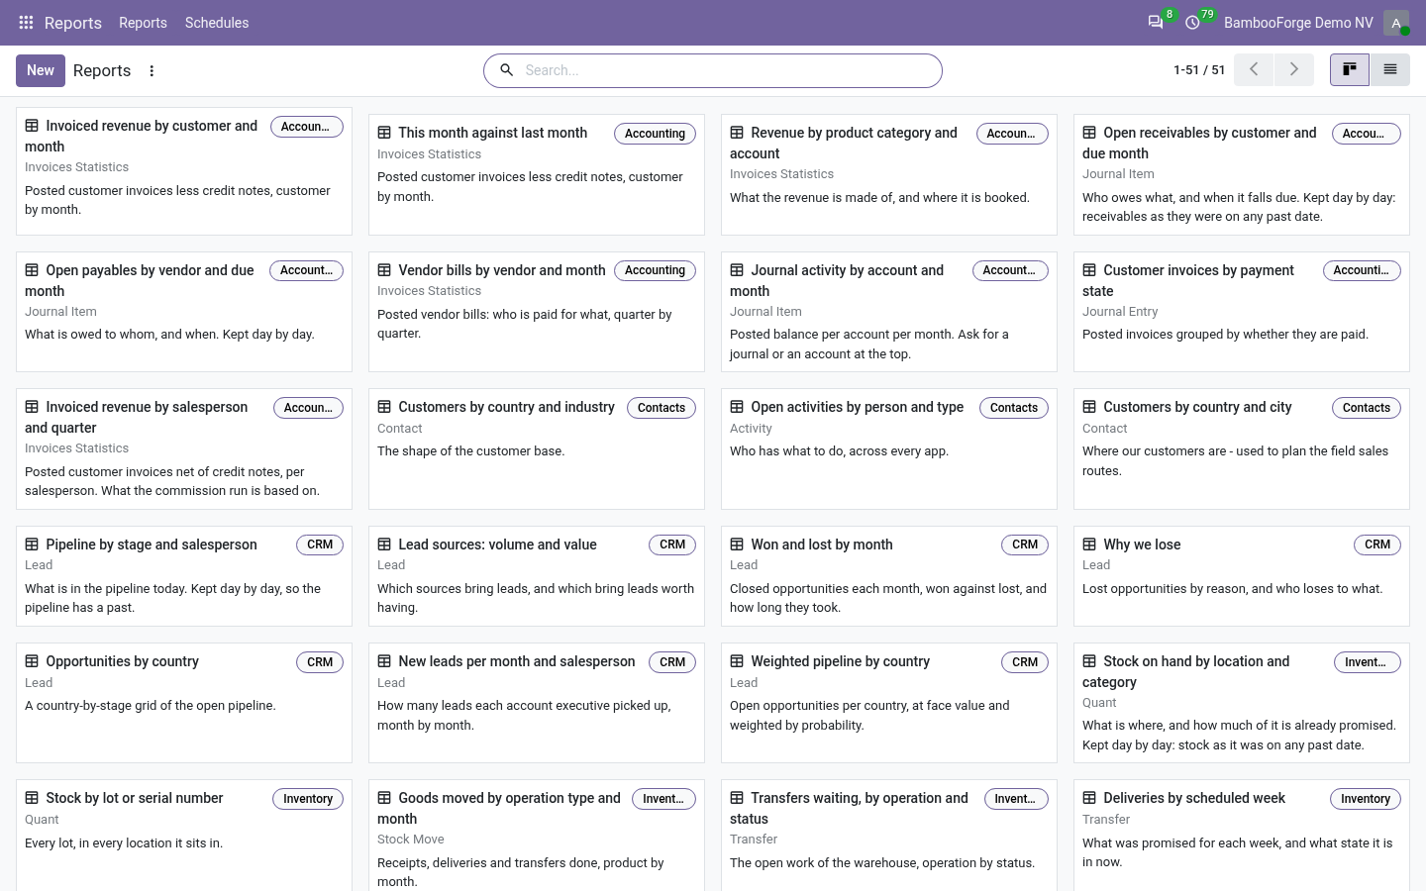The height and width of the screenshot is (891, 1426).
Task: Click text 'Every lot, in every location it sits in.'
Action: [x=124, y=843]
